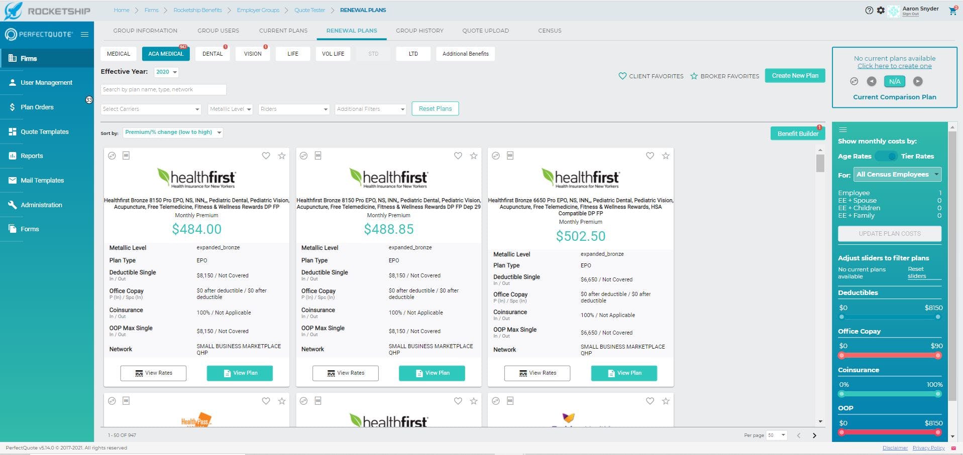Image resolution: width=963 pixels, height=455 pixels.
Task: Click next arrow in Current Comparison Plan
Action: coord(918,81)
